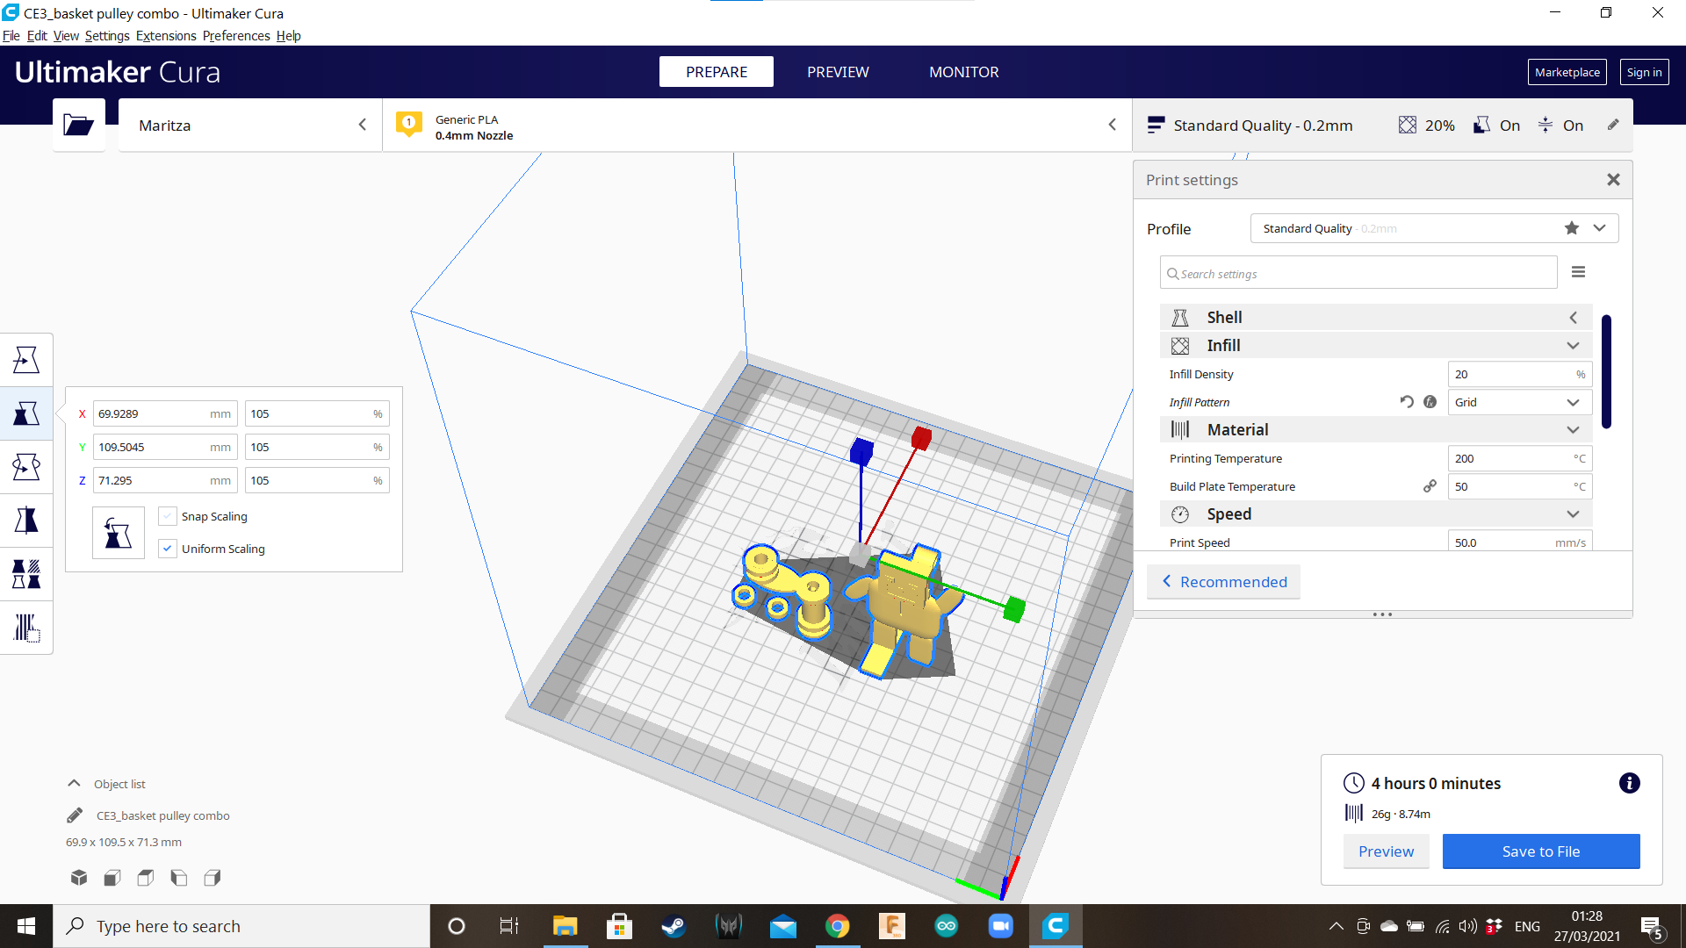Click the reset scale icon button
This screenshot has height=948, width=1686.
118,533
